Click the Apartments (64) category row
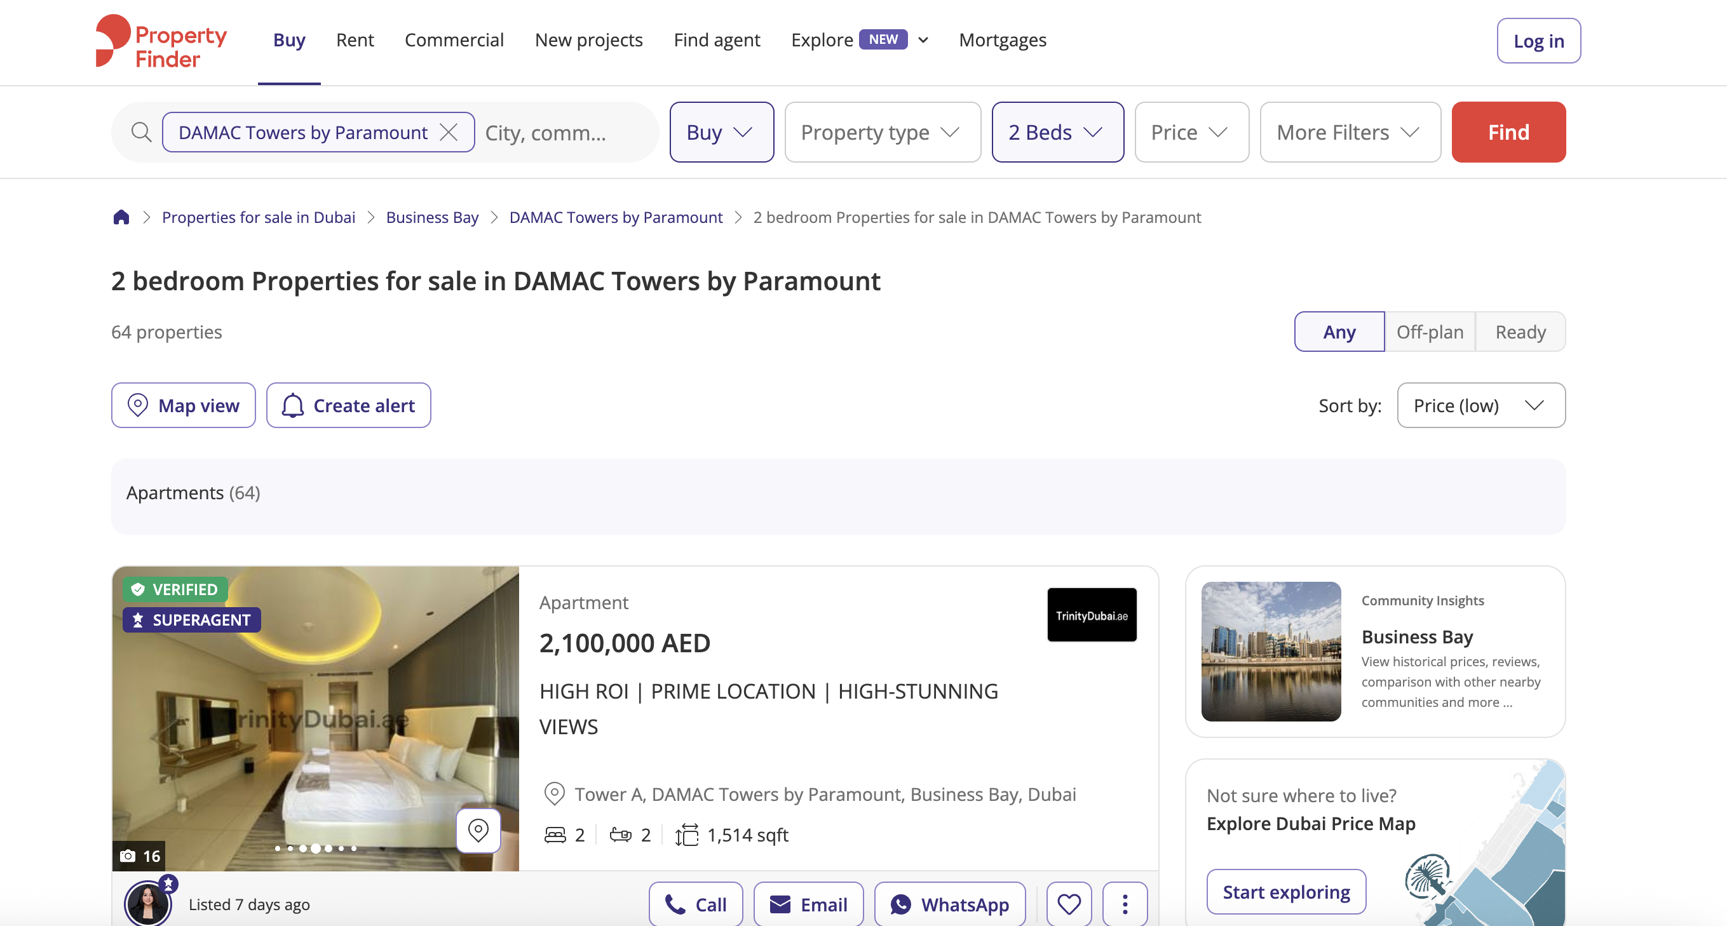Image resolution: width=1727 pixels, height=926 pixels. (838, 496)
